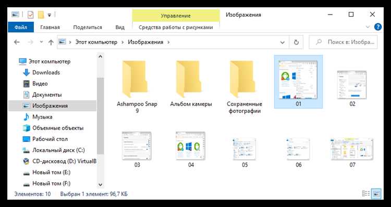Click navigation pane scroll up arrow

point(100,57)
